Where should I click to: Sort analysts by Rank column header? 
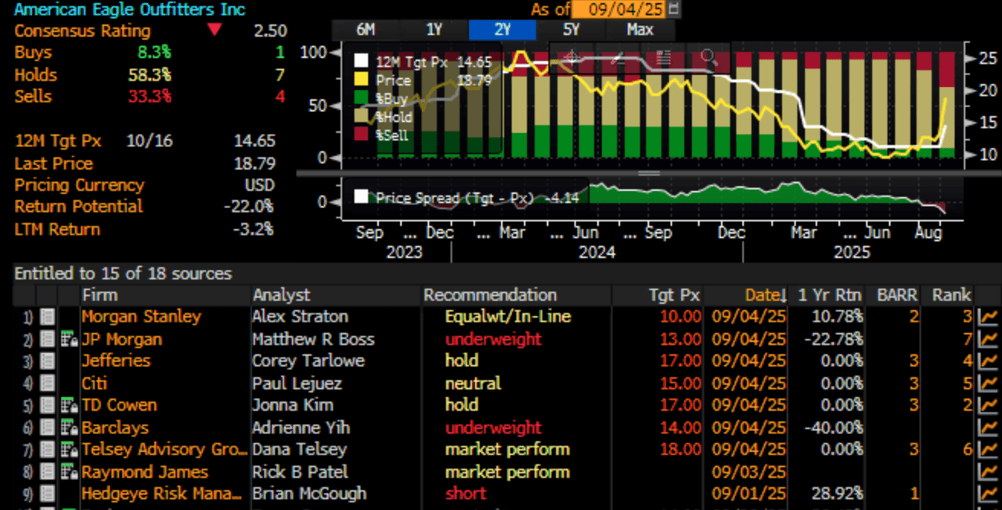pyautogui.click(x=950, y=295)
